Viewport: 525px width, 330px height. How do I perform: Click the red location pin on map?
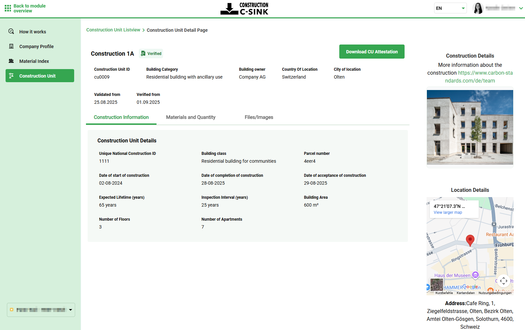(470, 240)
